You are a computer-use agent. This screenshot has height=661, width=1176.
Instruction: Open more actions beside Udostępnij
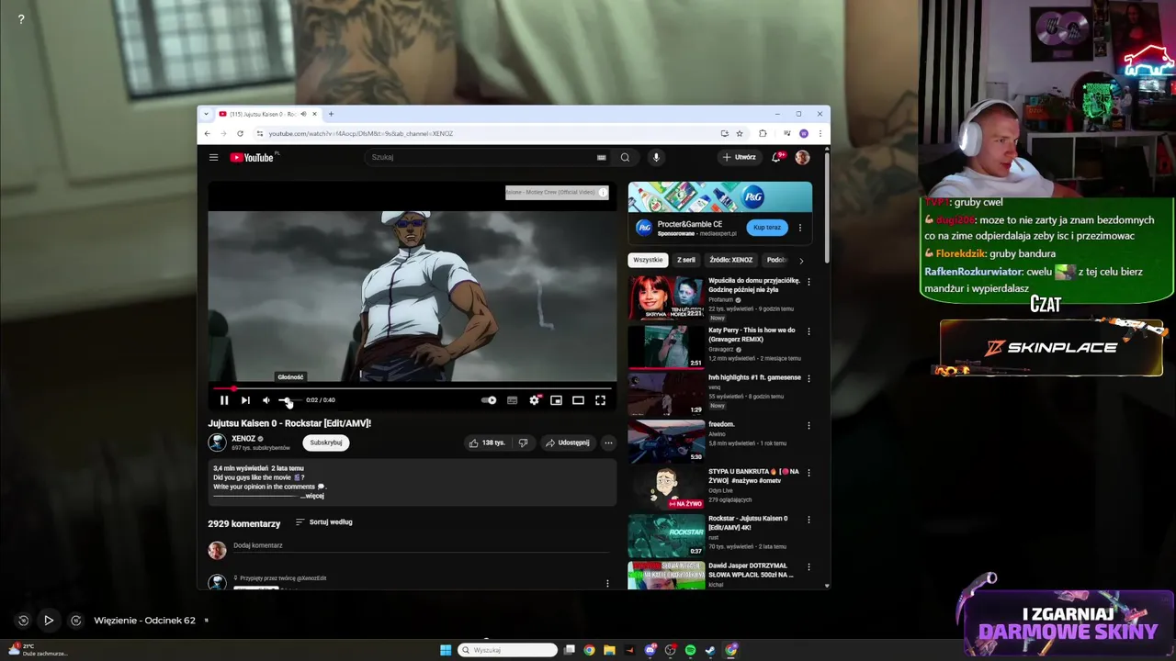(x=608, y=443)
